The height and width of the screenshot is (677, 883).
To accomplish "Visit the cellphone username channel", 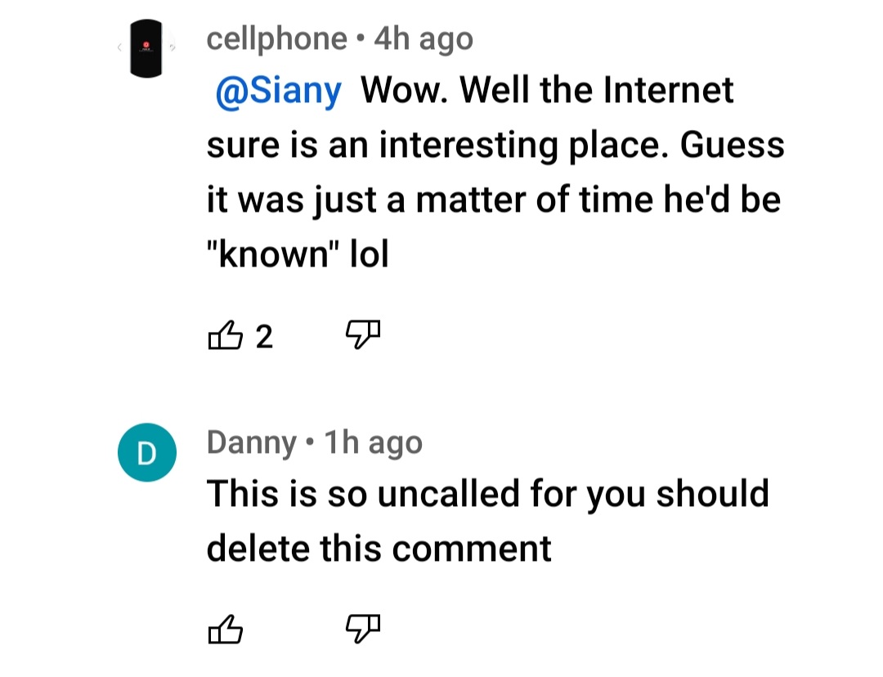I will (x=276, y=39).
